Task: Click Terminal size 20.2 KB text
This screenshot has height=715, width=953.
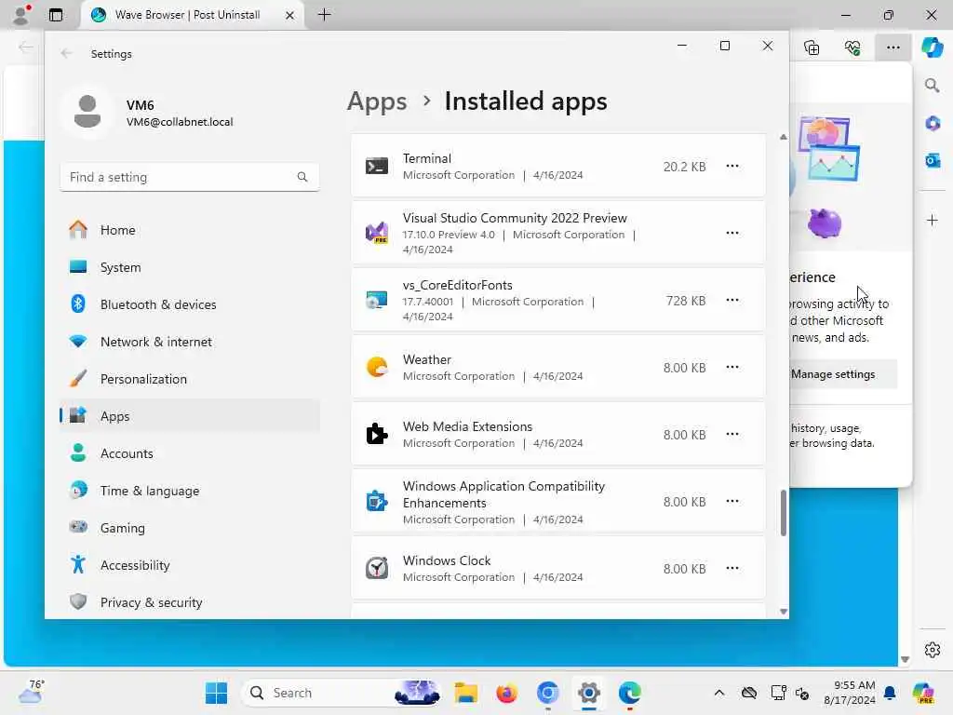Action: point(684,167)
